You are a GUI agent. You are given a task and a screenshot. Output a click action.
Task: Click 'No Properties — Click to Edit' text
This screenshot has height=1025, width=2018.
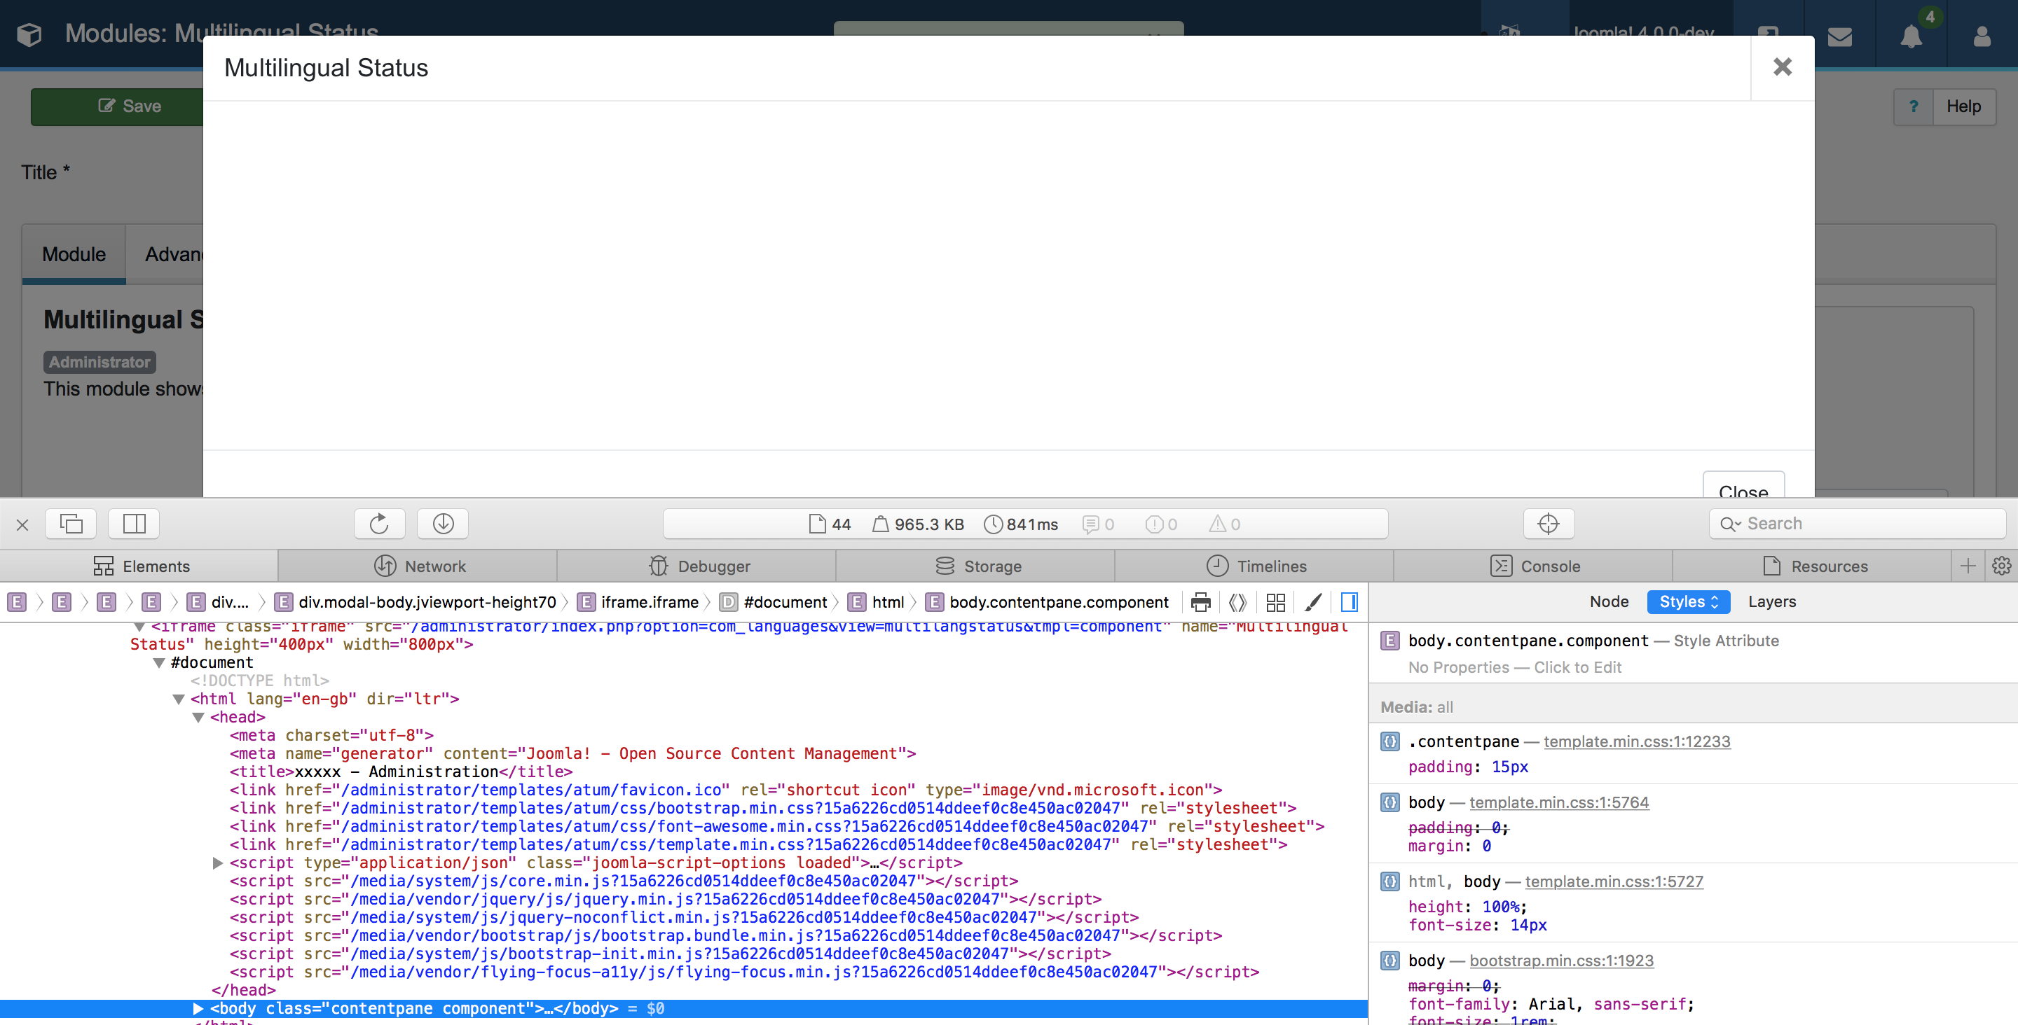coord(1514,668)
